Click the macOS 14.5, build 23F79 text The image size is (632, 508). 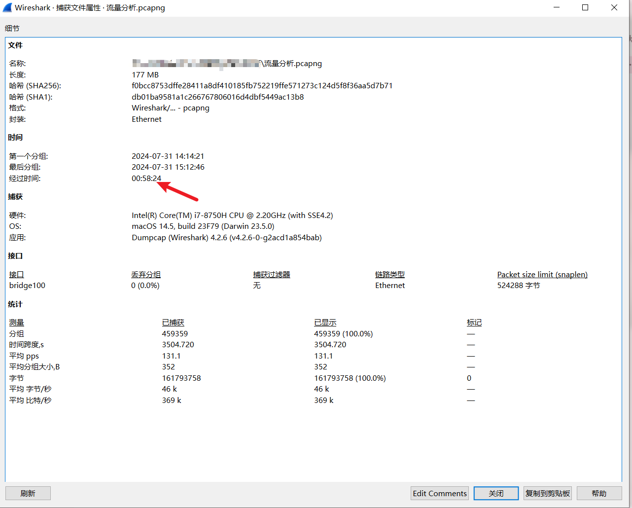203,226
